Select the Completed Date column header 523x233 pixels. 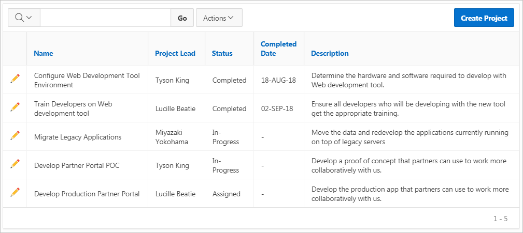click(278, 49)
